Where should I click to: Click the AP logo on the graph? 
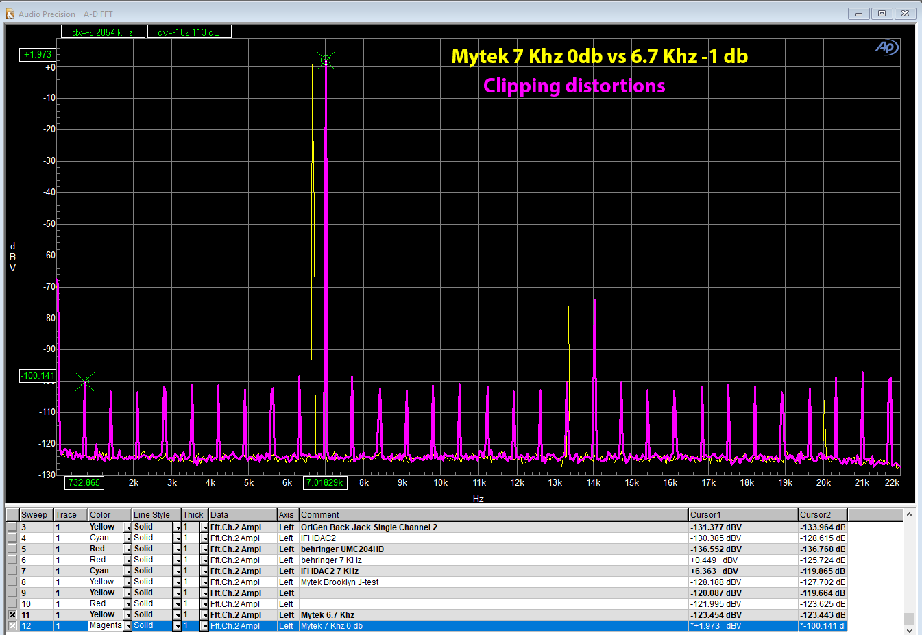886,47
